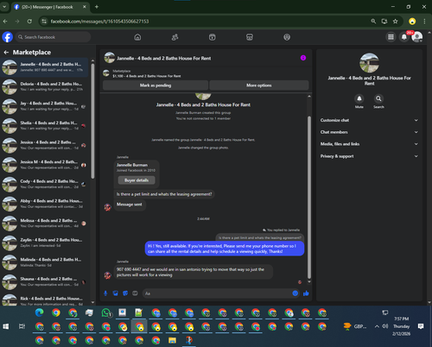Choose a sticker icon in composer
432x347 pixels.
coord(125,293)
